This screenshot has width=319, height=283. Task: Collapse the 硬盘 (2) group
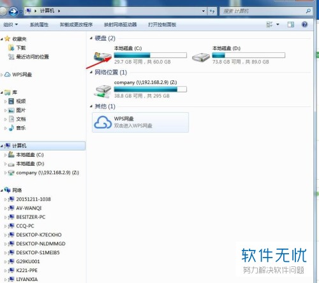[x=91, y=38]
